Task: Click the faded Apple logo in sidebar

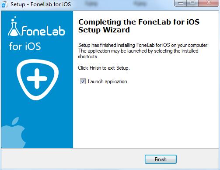Action: pos(14,133)
